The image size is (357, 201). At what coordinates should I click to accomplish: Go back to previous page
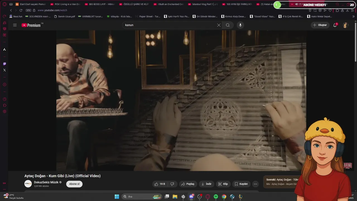[x=11, y=10]
